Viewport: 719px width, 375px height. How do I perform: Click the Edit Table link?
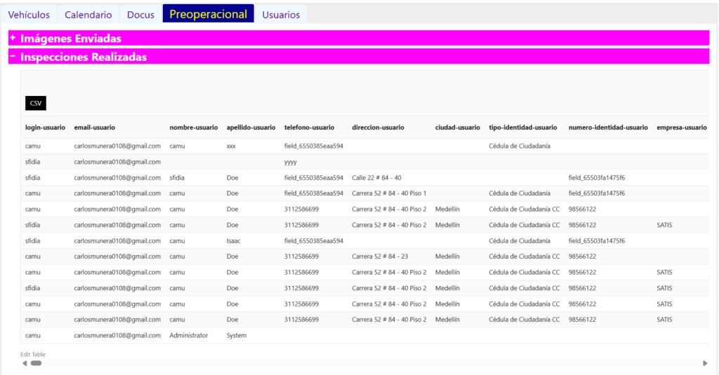click(x=33, y=355)
